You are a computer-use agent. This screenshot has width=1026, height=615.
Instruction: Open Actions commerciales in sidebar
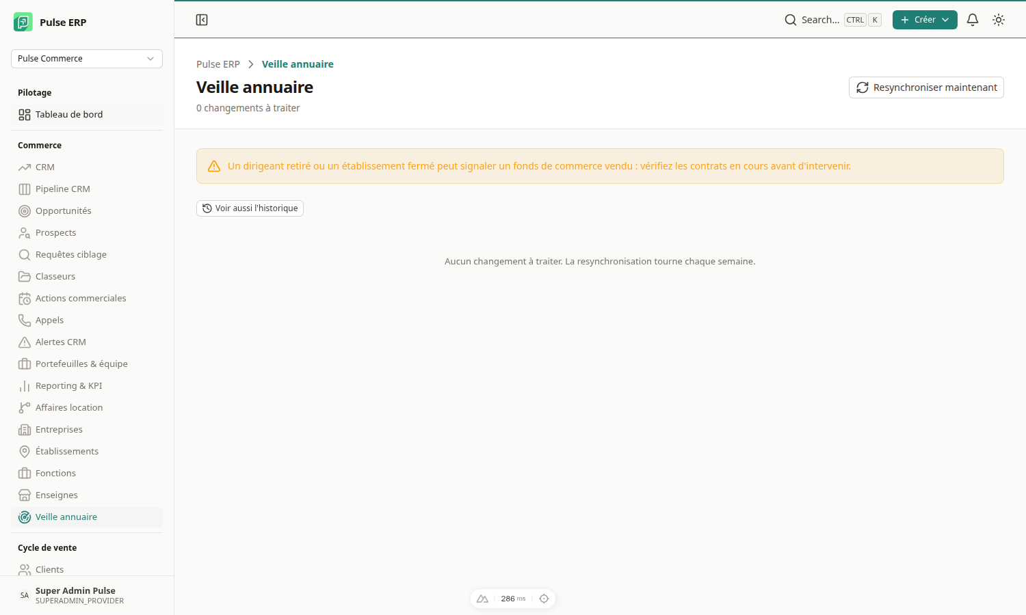click(x=87, y=299)
